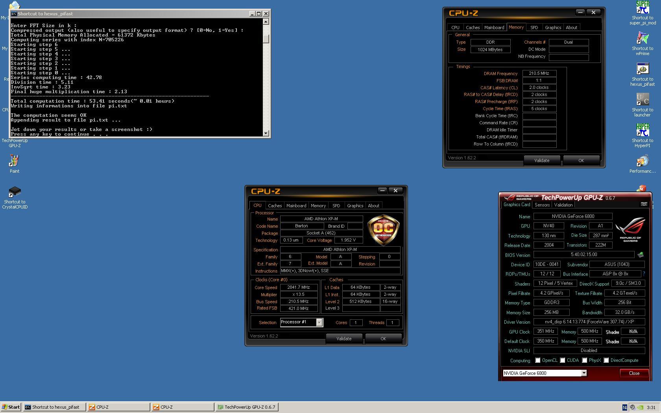Switch to Caches tab in CPU-Z CPU window

[x=275, y=206]
